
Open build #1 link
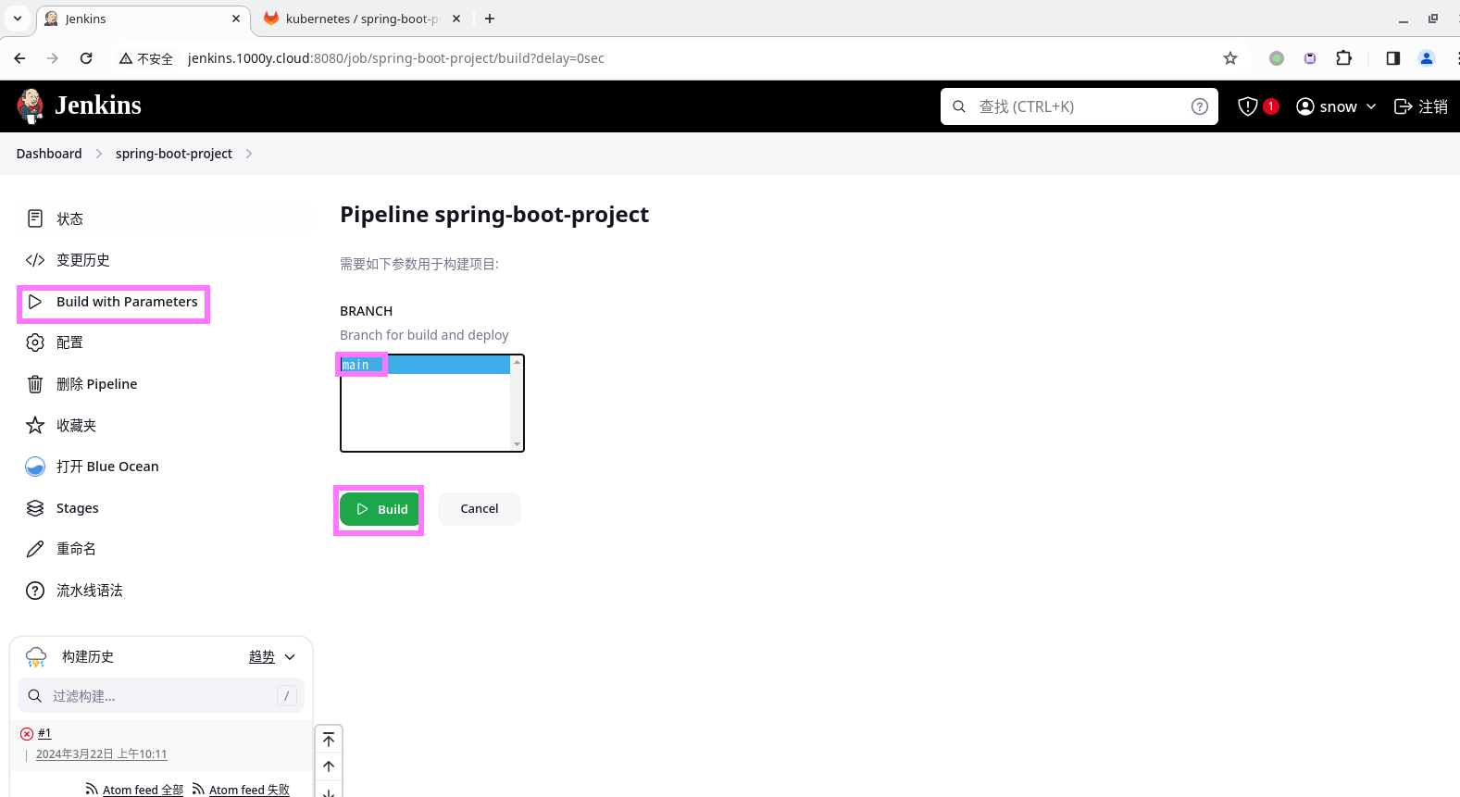click(x=44, y=733)
